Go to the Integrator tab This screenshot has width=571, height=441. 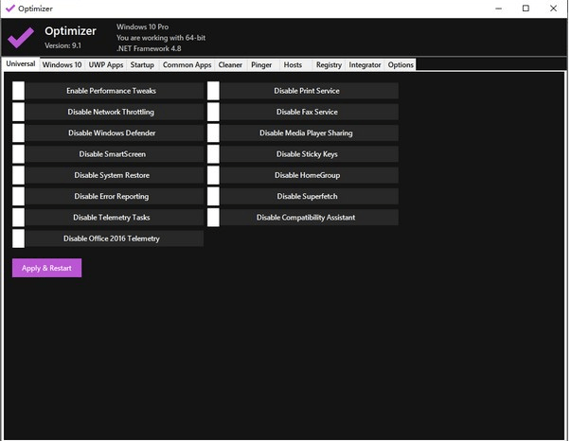(365, 64)
